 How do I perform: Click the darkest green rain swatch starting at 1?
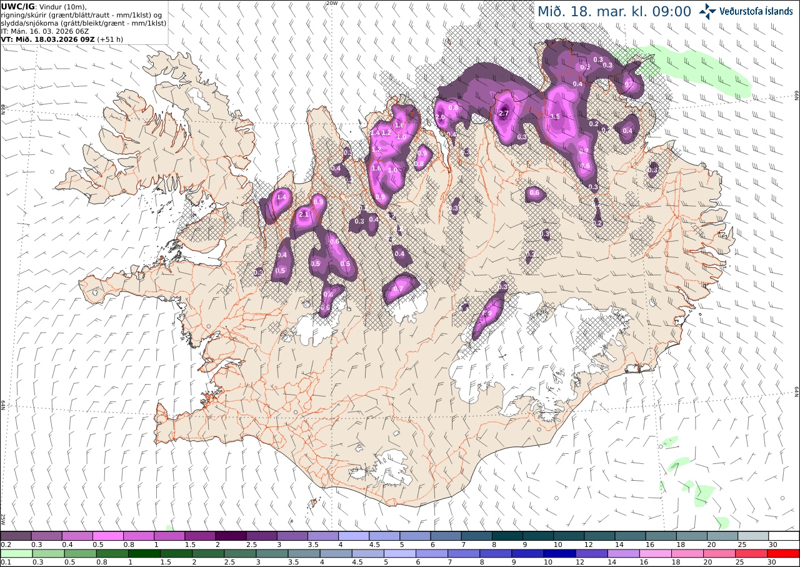click(144, 553)
